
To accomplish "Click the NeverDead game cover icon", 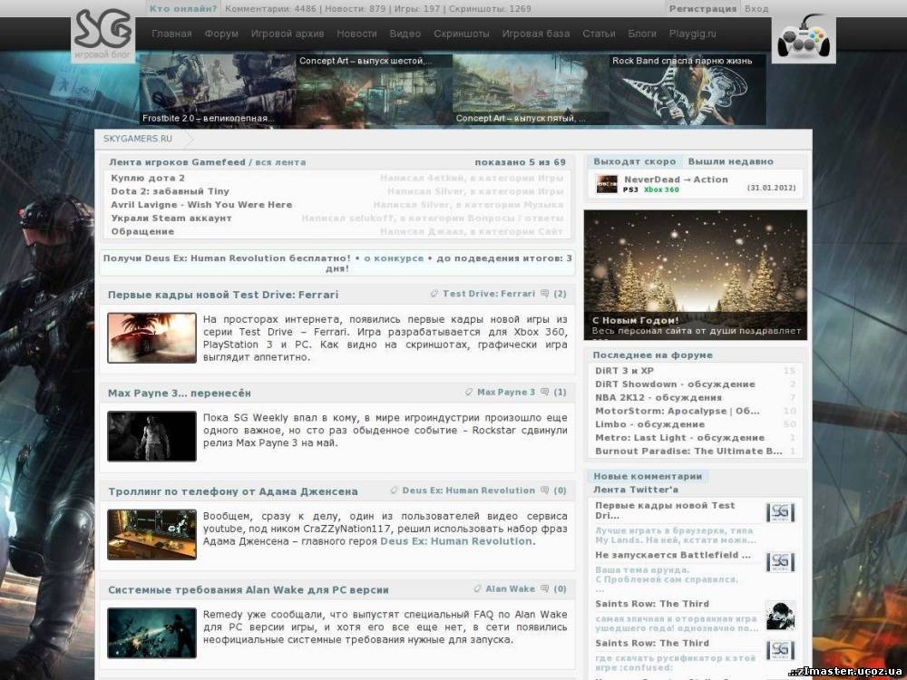I will (x=607, y=184).
